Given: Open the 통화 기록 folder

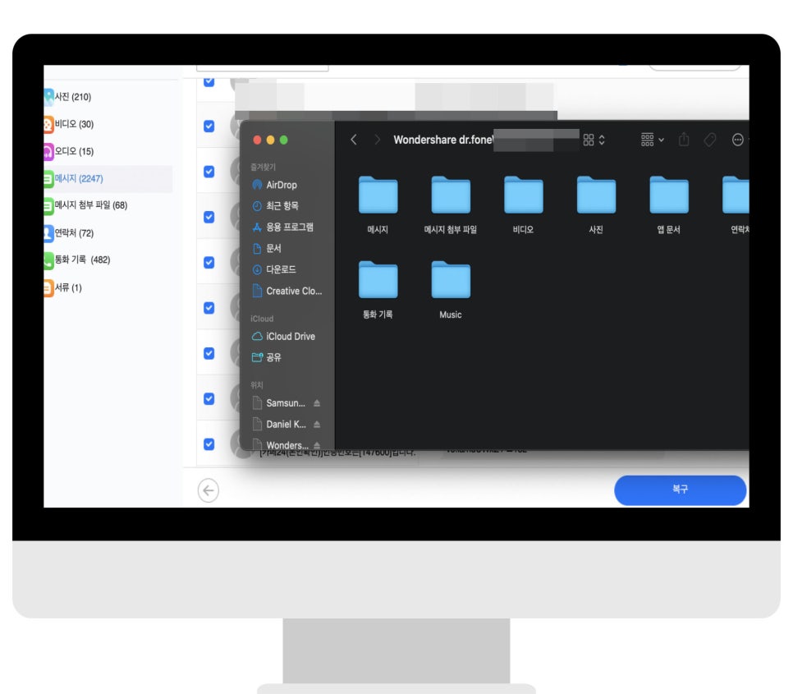Looking at the screenshot, I should (x=378, y=289).
